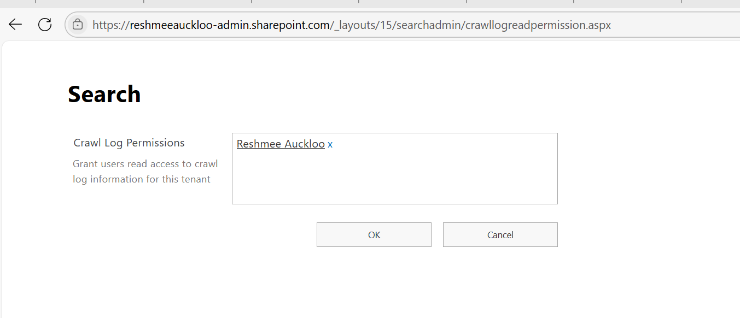Reload the page with the refresh icon
Image resolution: width=740 pixels, height=318 pixels.
[x=45, y=25]
